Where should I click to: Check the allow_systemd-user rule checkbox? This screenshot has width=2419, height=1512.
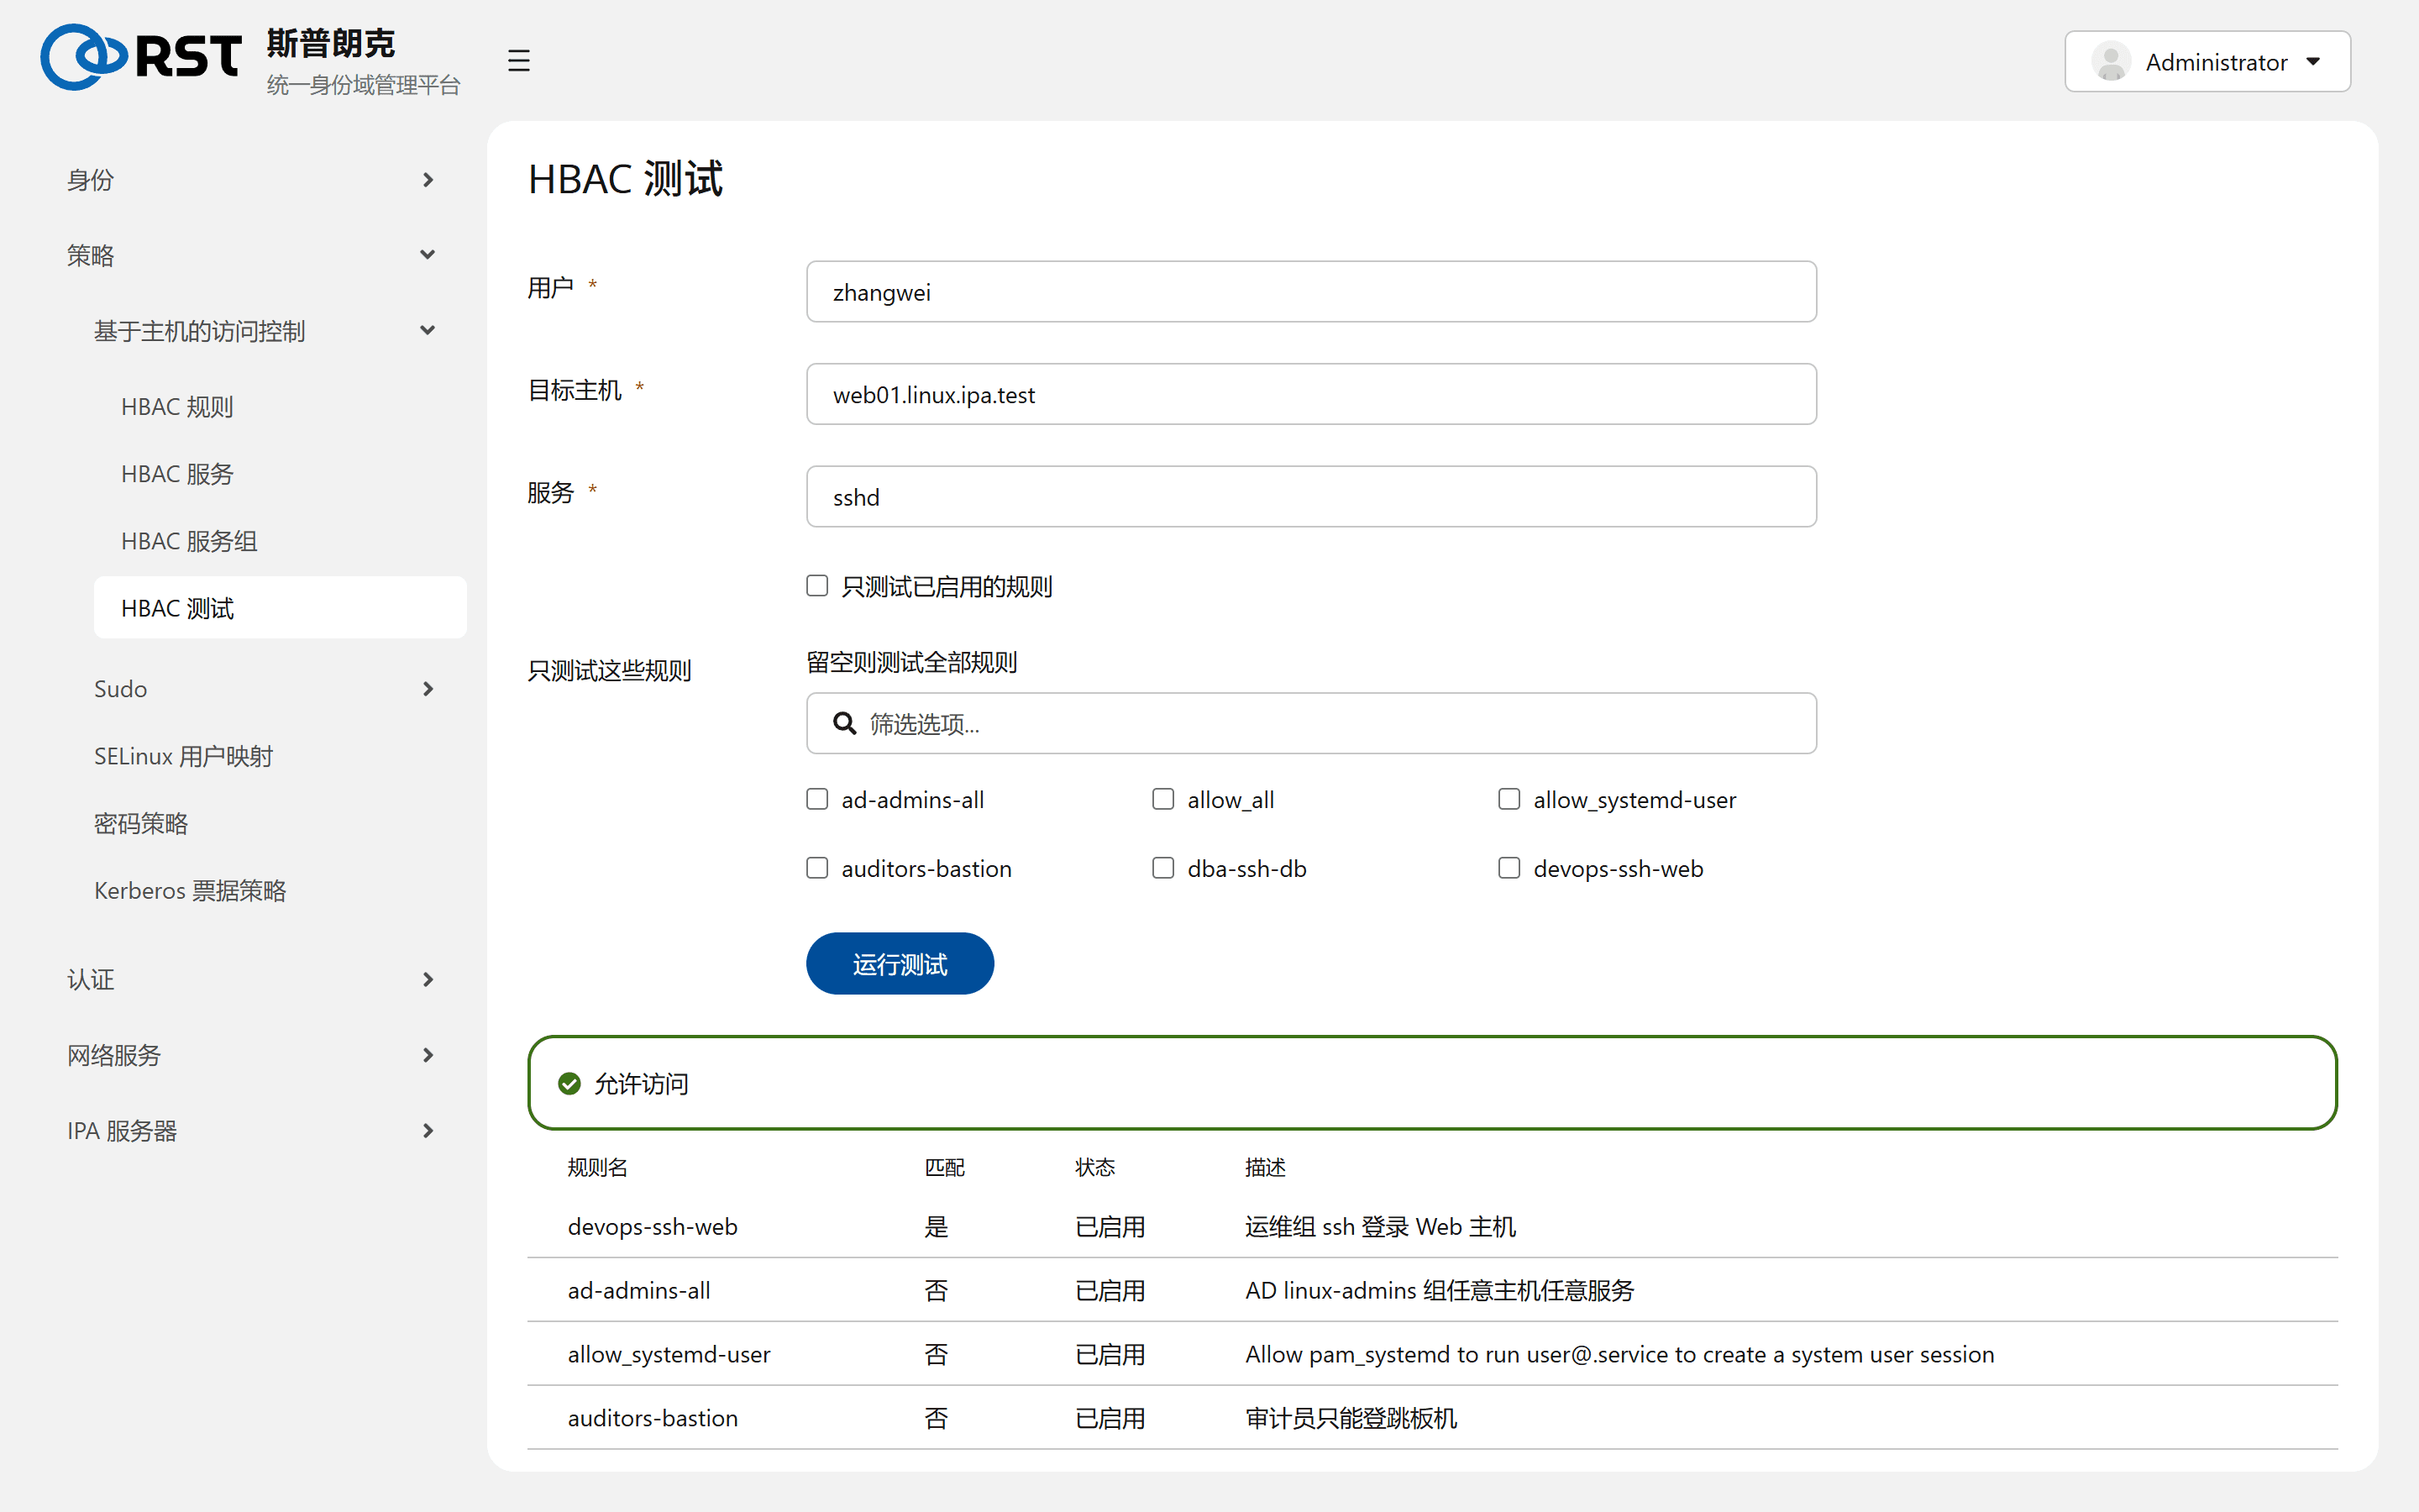(1509, 799)
